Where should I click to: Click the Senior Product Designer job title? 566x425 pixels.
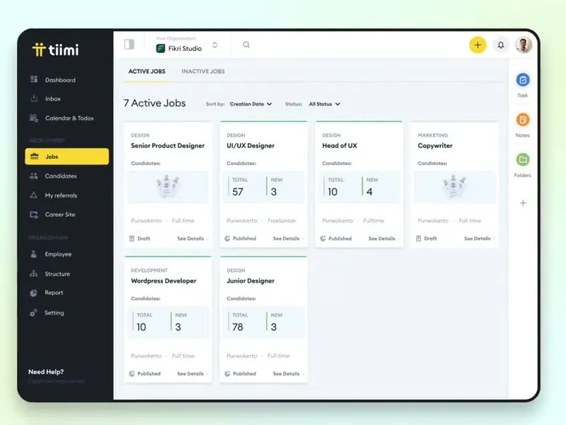click(x=168, y=146)
